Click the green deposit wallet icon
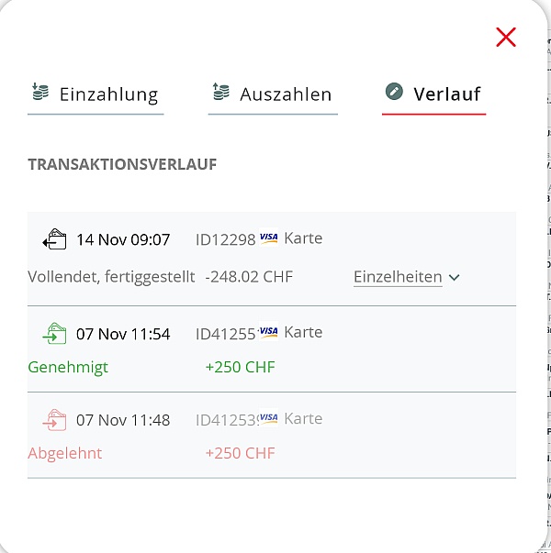The height and width of the screenshot is (553, 551). (55, 334)
